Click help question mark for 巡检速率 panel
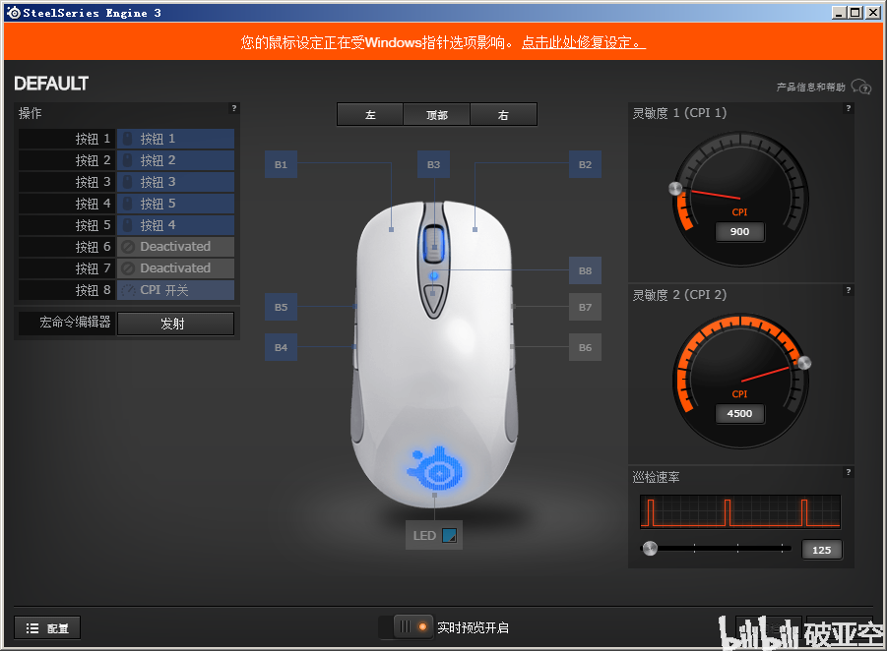The width and height of the screenshot is (887, 651). coord(848,472)
